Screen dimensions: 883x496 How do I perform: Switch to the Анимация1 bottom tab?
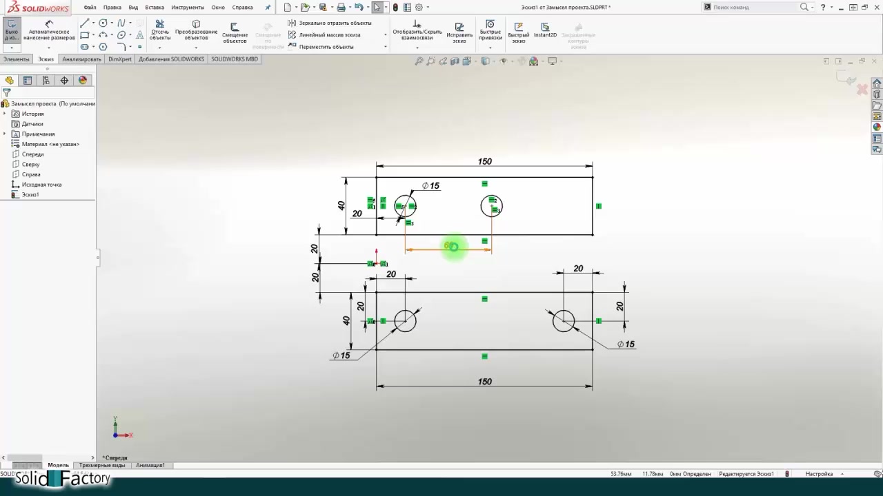[x=150, y=465]
